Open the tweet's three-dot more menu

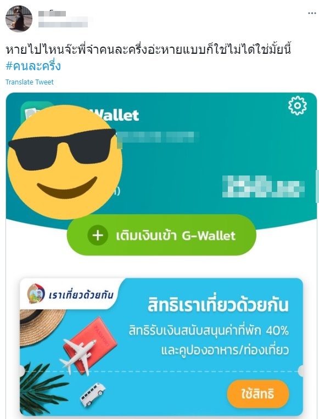tap(312, 13)
